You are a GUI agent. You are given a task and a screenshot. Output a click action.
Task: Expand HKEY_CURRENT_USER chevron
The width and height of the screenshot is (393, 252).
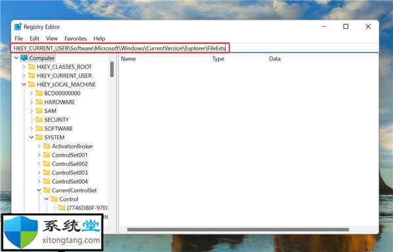point(24,75)
